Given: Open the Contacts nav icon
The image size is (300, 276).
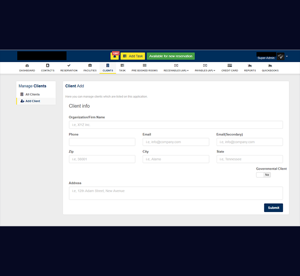Looking at the screenshot, I should click(x=48, y=66).
